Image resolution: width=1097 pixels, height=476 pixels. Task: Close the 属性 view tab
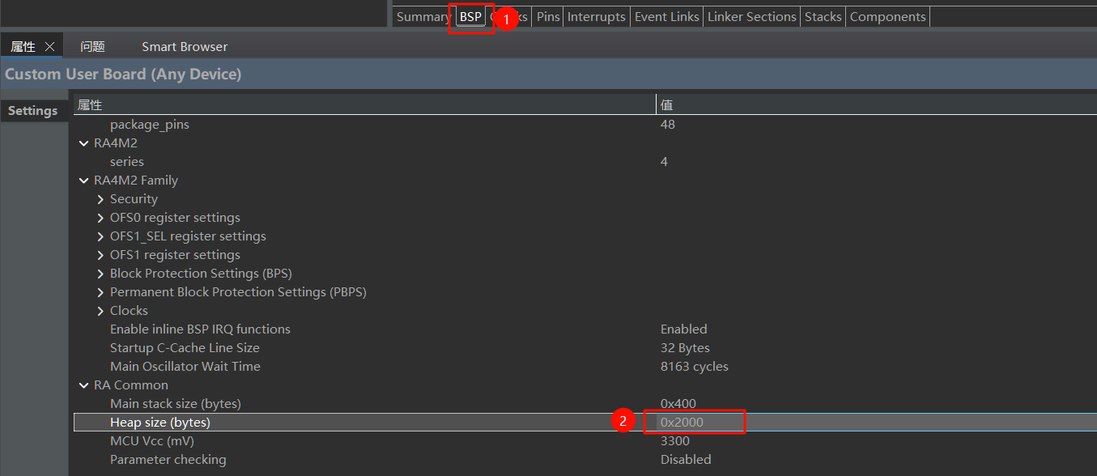49,47
